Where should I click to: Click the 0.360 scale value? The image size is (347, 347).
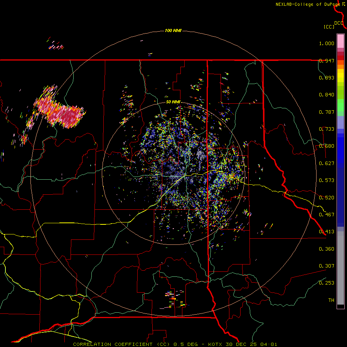point(327,249)
